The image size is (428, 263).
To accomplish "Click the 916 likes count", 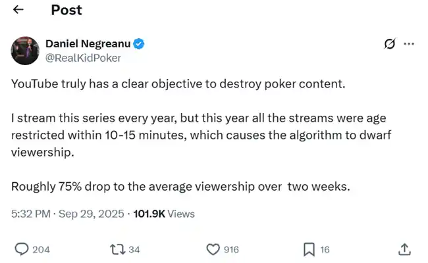I will (x=230, y=250).
